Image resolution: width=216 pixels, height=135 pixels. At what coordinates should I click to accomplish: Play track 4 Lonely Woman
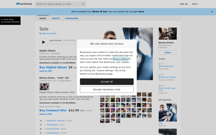[41, 133]
